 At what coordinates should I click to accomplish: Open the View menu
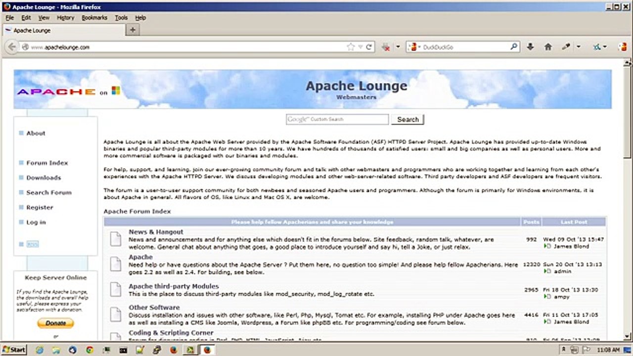click(44, 17)
